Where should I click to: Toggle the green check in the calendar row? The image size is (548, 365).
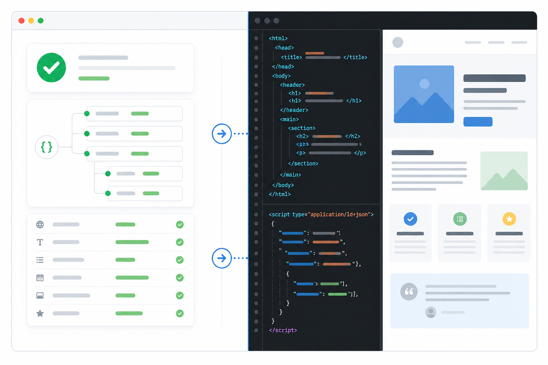coord(180,278)
